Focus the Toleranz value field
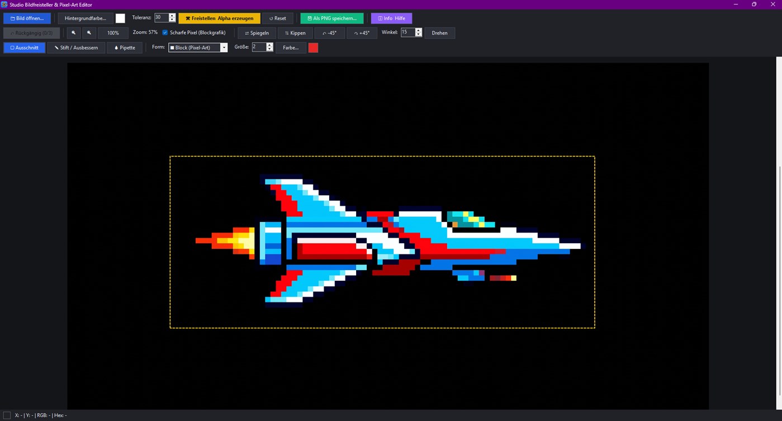The image size is (782, 421). [161, 18]
